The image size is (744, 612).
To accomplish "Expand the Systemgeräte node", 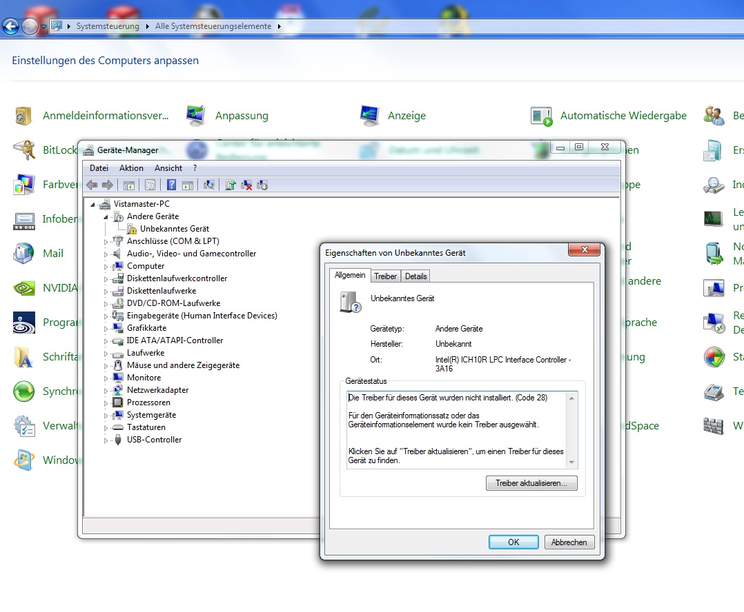I will coord(106,416).
